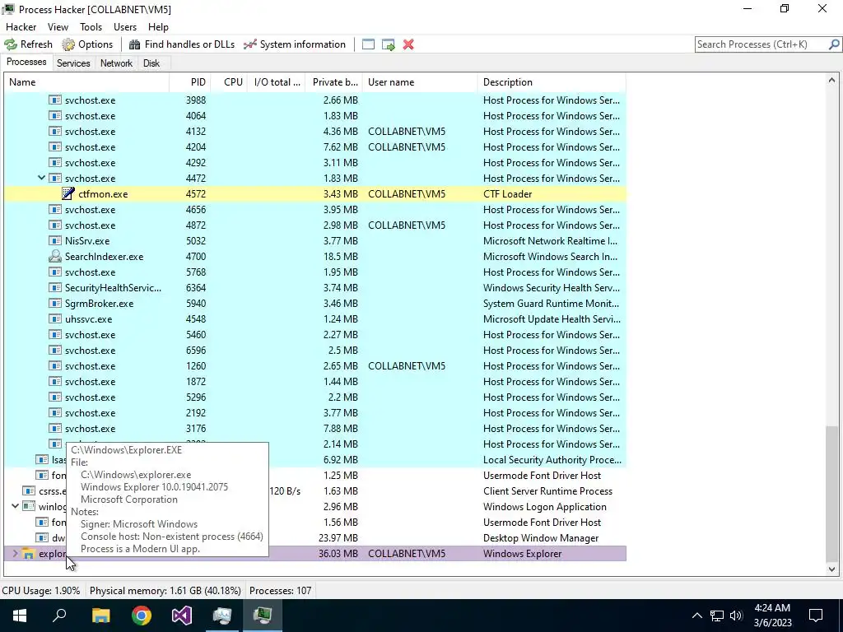843x632 pixels.
Task: Open the View menu
Action: [x=58, y=27]
